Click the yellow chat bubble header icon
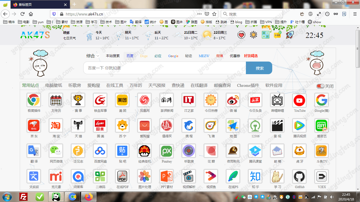The width and height of the screenshot is (360, 202). [x=277, y=35]
